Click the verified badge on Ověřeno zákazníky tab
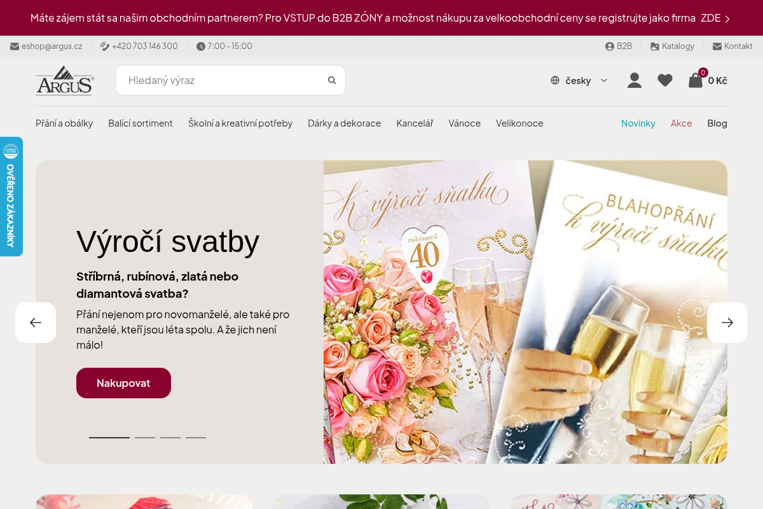This screenshot has width=763, height=509. coord(11,151)
